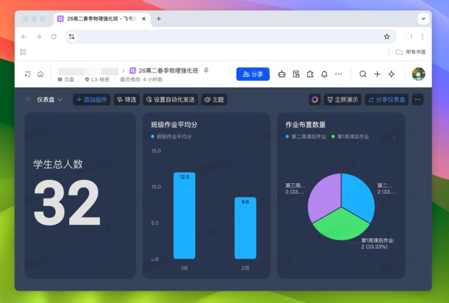Open the extensions puzzle icon
Screen dimensions: 449x303
pos(310,74)
